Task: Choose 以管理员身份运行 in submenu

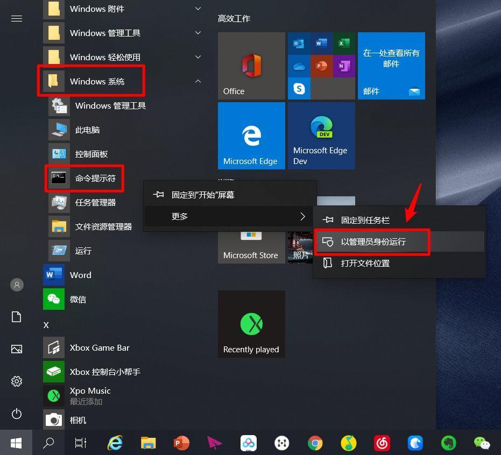Action: click(x=399, y=241)
